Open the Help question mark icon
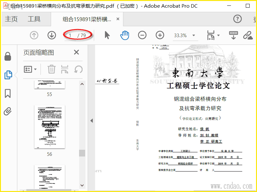This screenshot has height=192, width=257. pyautogui.click(x=237, y=19)
